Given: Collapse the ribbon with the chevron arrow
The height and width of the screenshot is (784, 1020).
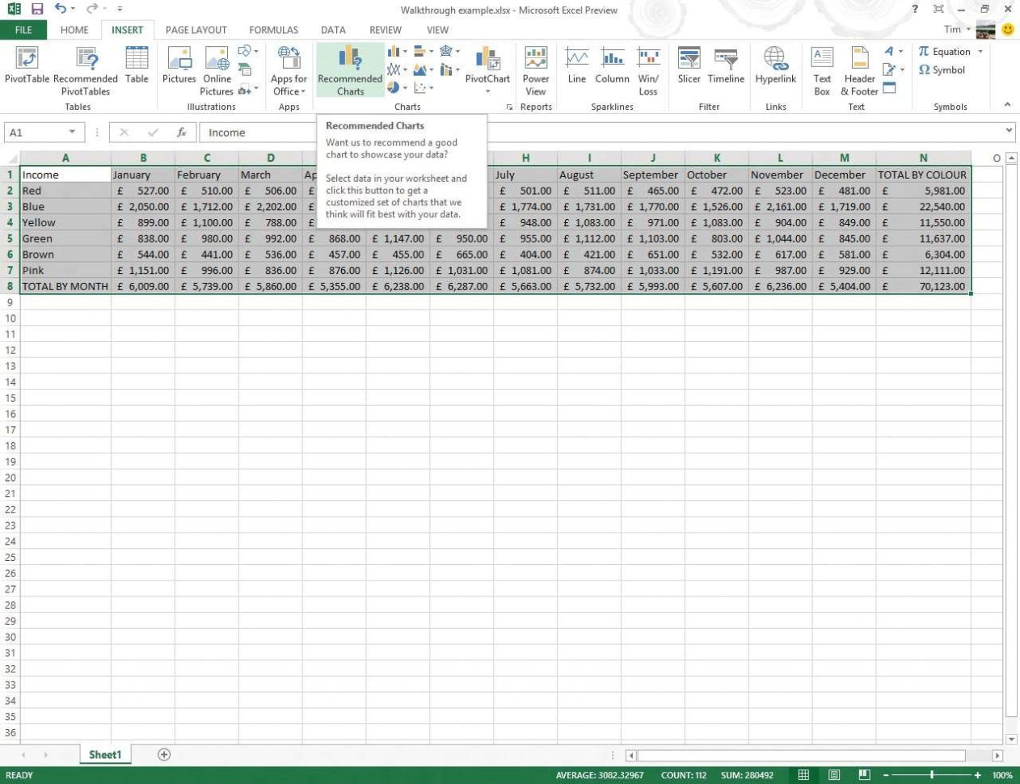Looking at the screenshot, I should [x=1007, y=103].
